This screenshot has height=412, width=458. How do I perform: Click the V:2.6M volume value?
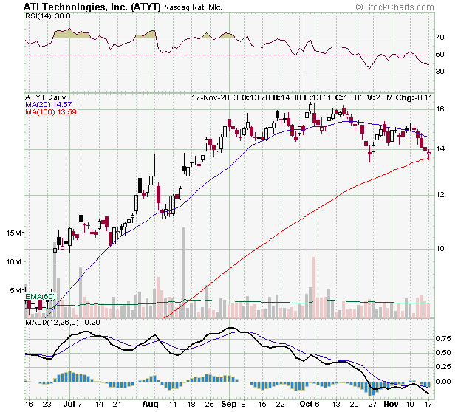click(x=380, y=97)
